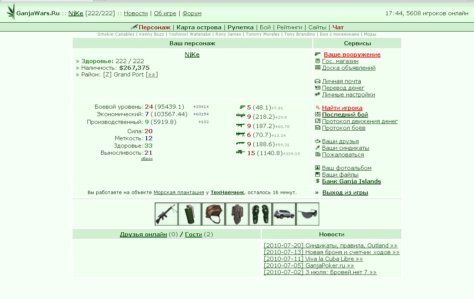Click the icon beside Личные настройки
The width and height of the screenshot is (474, 299).
tap(318, 94)
